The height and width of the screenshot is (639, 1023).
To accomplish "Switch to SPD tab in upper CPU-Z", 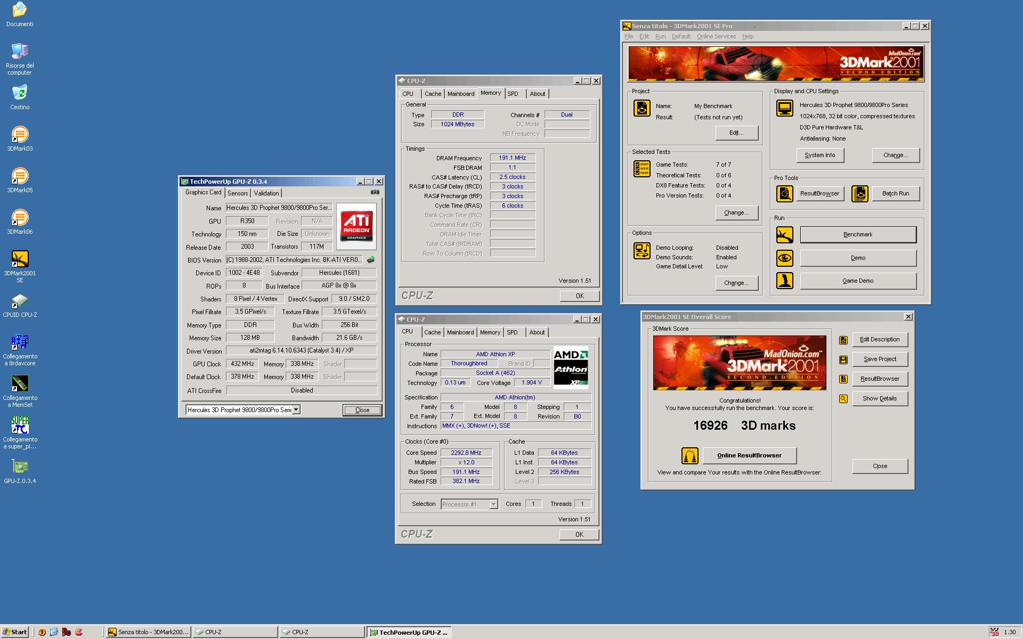I will pyautogui.click(x=513, y=94).
